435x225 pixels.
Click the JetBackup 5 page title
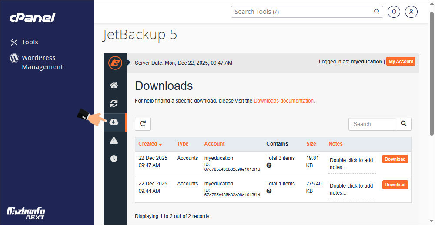point(140,35)
